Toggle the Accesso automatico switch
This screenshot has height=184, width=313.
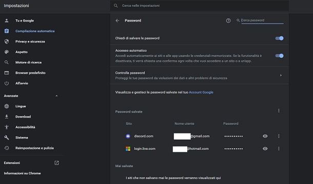click(280, 56)
